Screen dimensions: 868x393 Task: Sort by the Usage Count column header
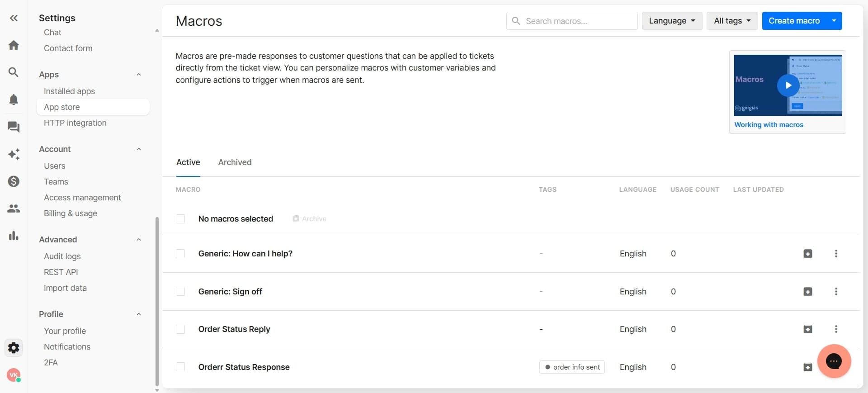(694, 189)
